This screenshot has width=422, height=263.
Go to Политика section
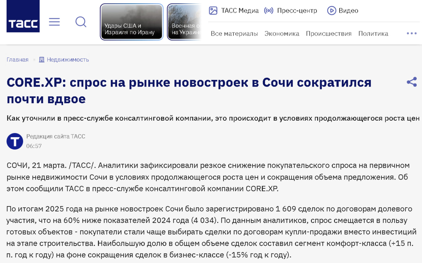pyautogui.click(x=373, y=34)
